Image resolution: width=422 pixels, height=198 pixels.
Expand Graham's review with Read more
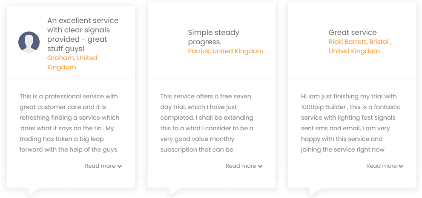point(103,166)
